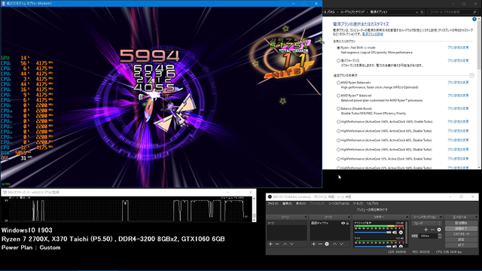
Task: Add a new source in OBS
Action: click(313, 244)
